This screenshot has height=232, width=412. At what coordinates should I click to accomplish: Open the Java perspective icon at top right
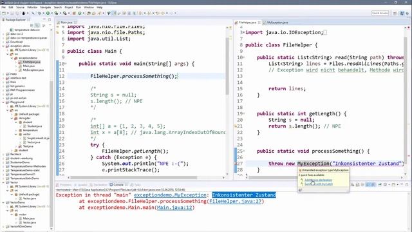pos(402,13)
